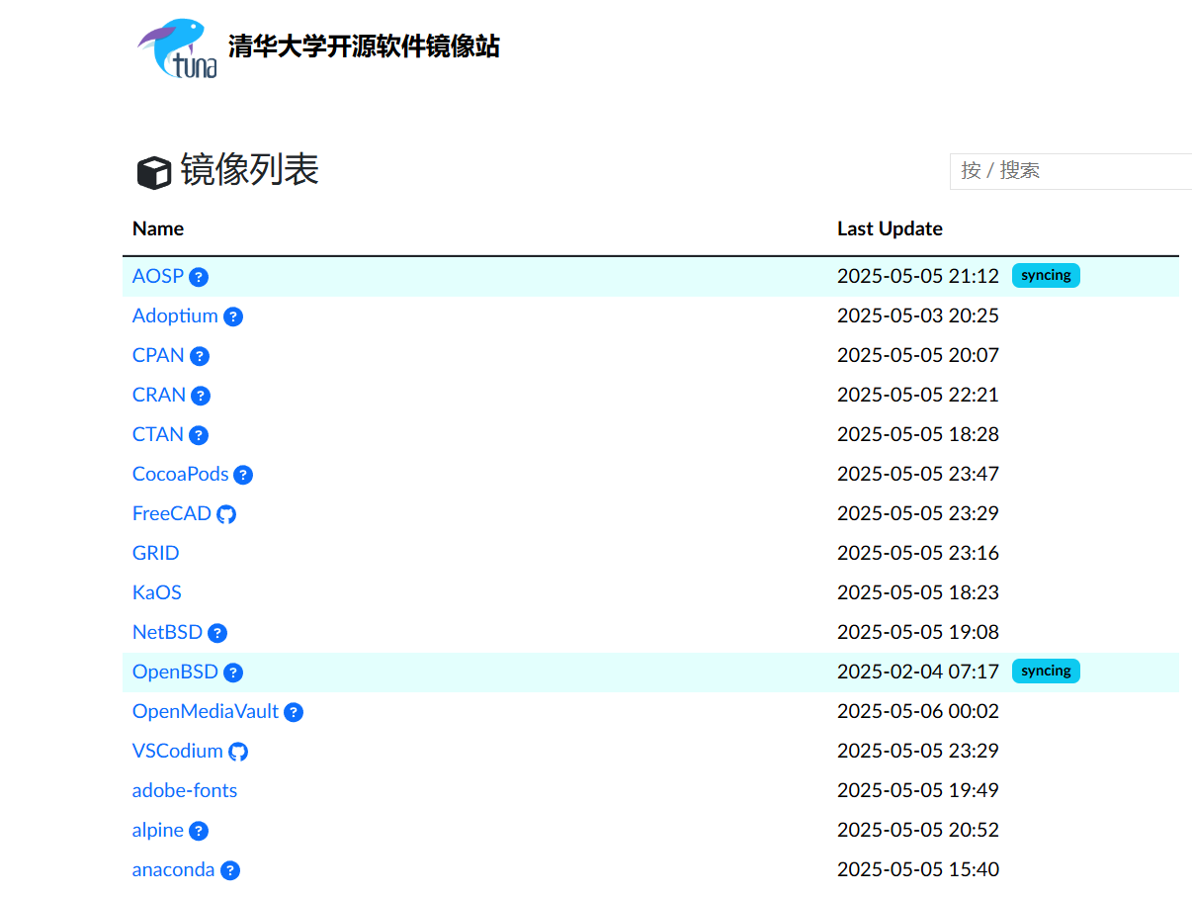Open the alpine help icon
This screenshot has height=897, width=1192.
199,831
